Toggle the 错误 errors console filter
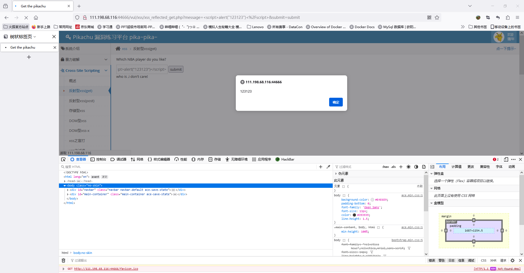 click(432, 260)
